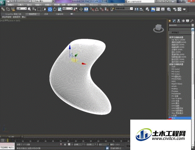Open the MAXScript menu
The height and width of the screenshot is (150, 195).
click(x=107, y=5)
